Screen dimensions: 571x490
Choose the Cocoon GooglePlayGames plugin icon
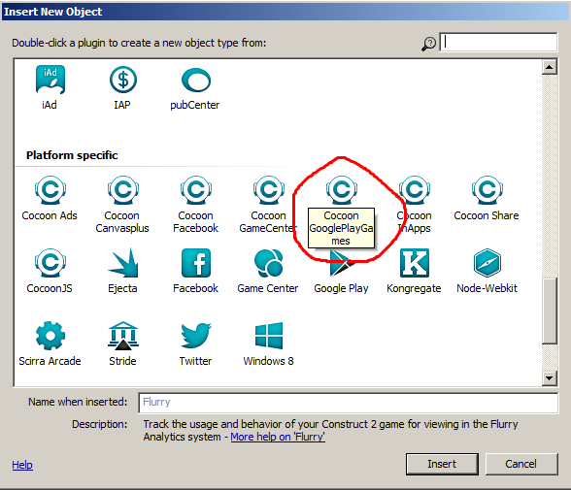[342, 190]
